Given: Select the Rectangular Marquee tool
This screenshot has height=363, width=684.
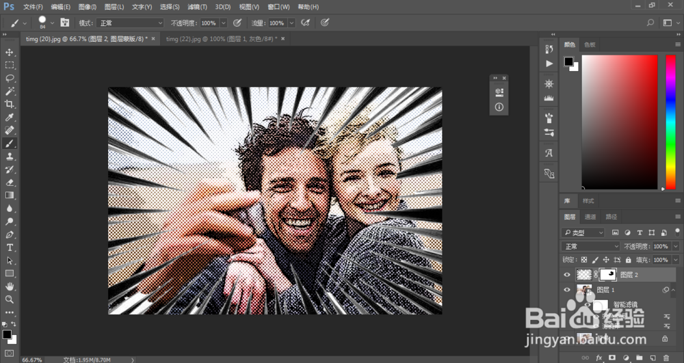Looking at the screenshot, I should [9, 66].
